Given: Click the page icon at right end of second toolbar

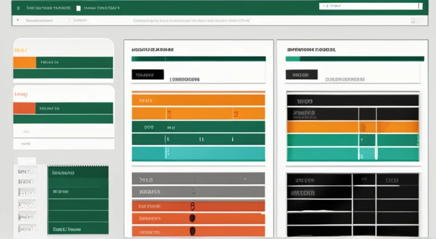Looking at the screenshot, I should coord(413,20).
